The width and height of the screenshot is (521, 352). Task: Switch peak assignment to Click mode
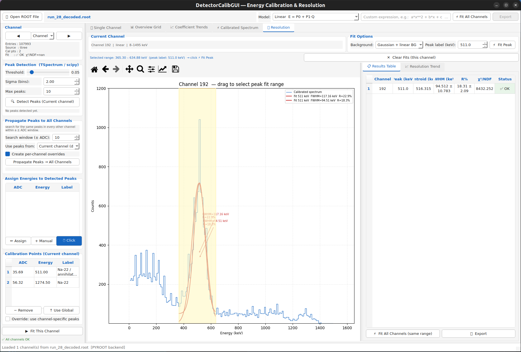(x=69, y=241)
